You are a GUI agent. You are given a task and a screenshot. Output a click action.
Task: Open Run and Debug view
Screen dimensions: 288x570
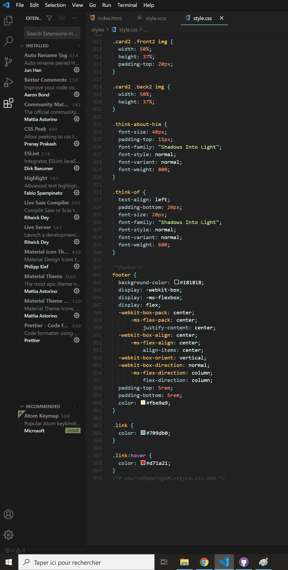click(x=8, y=82)
